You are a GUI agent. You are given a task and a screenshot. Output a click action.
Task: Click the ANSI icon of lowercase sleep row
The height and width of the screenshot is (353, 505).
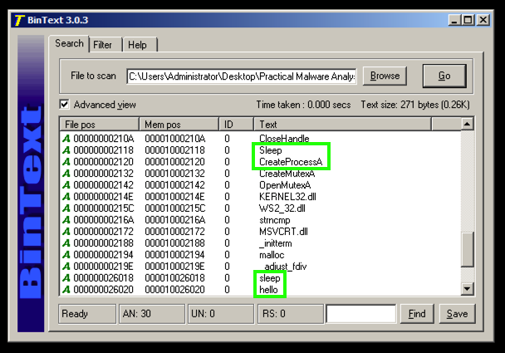66,278
